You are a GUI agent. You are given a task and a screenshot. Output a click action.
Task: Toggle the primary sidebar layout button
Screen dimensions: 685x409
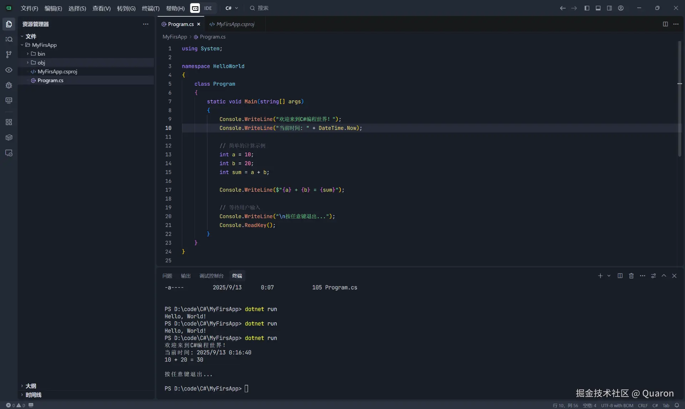(x=587, y=8)
